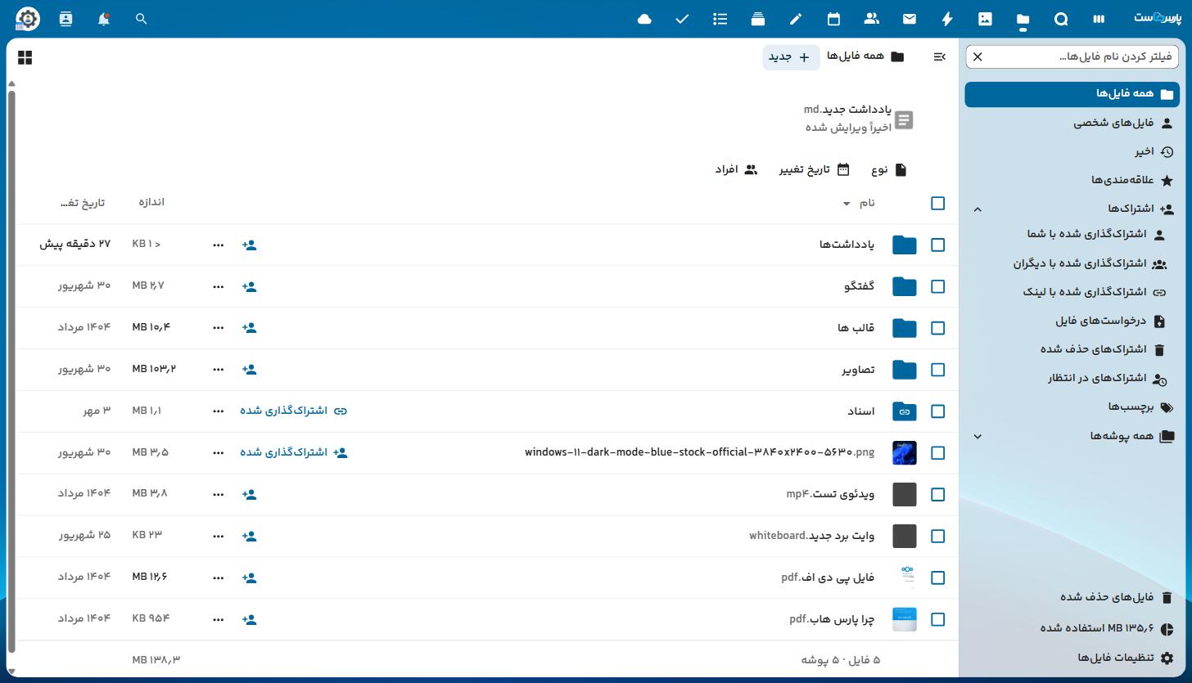Share ویدئوی تست.mp4 via share icon
This screenshot has width=1192, height=683.
coord(250,494)
